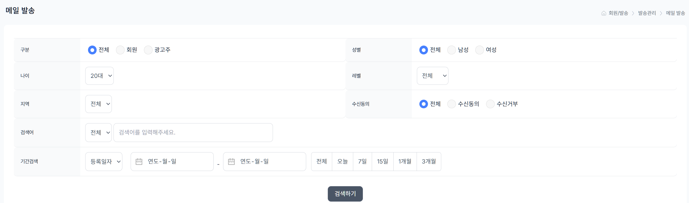This screenshot has width=689, height=203.
Task: Open the 레벨 dropdown
Action: point(432,76)
